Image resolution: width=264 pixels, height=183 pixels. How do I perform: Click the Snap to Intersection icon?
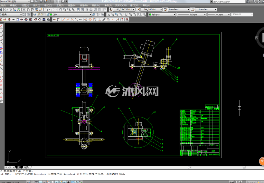[x=72, y=20]
